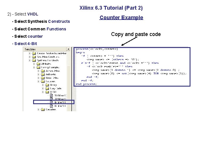Click the 'if <reset>' code line

tap(102, 56)
